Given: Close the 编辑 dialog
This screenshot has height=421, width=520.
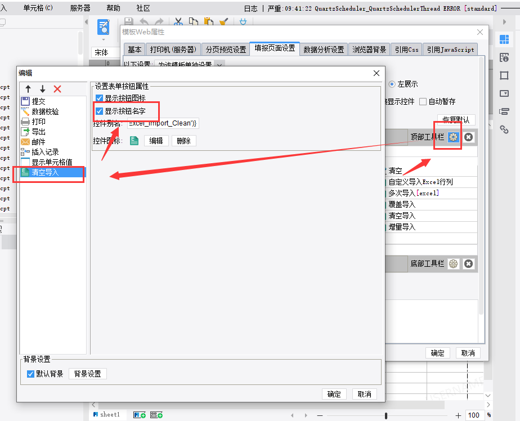Looking at the screenshot, I should coord(376,73).
